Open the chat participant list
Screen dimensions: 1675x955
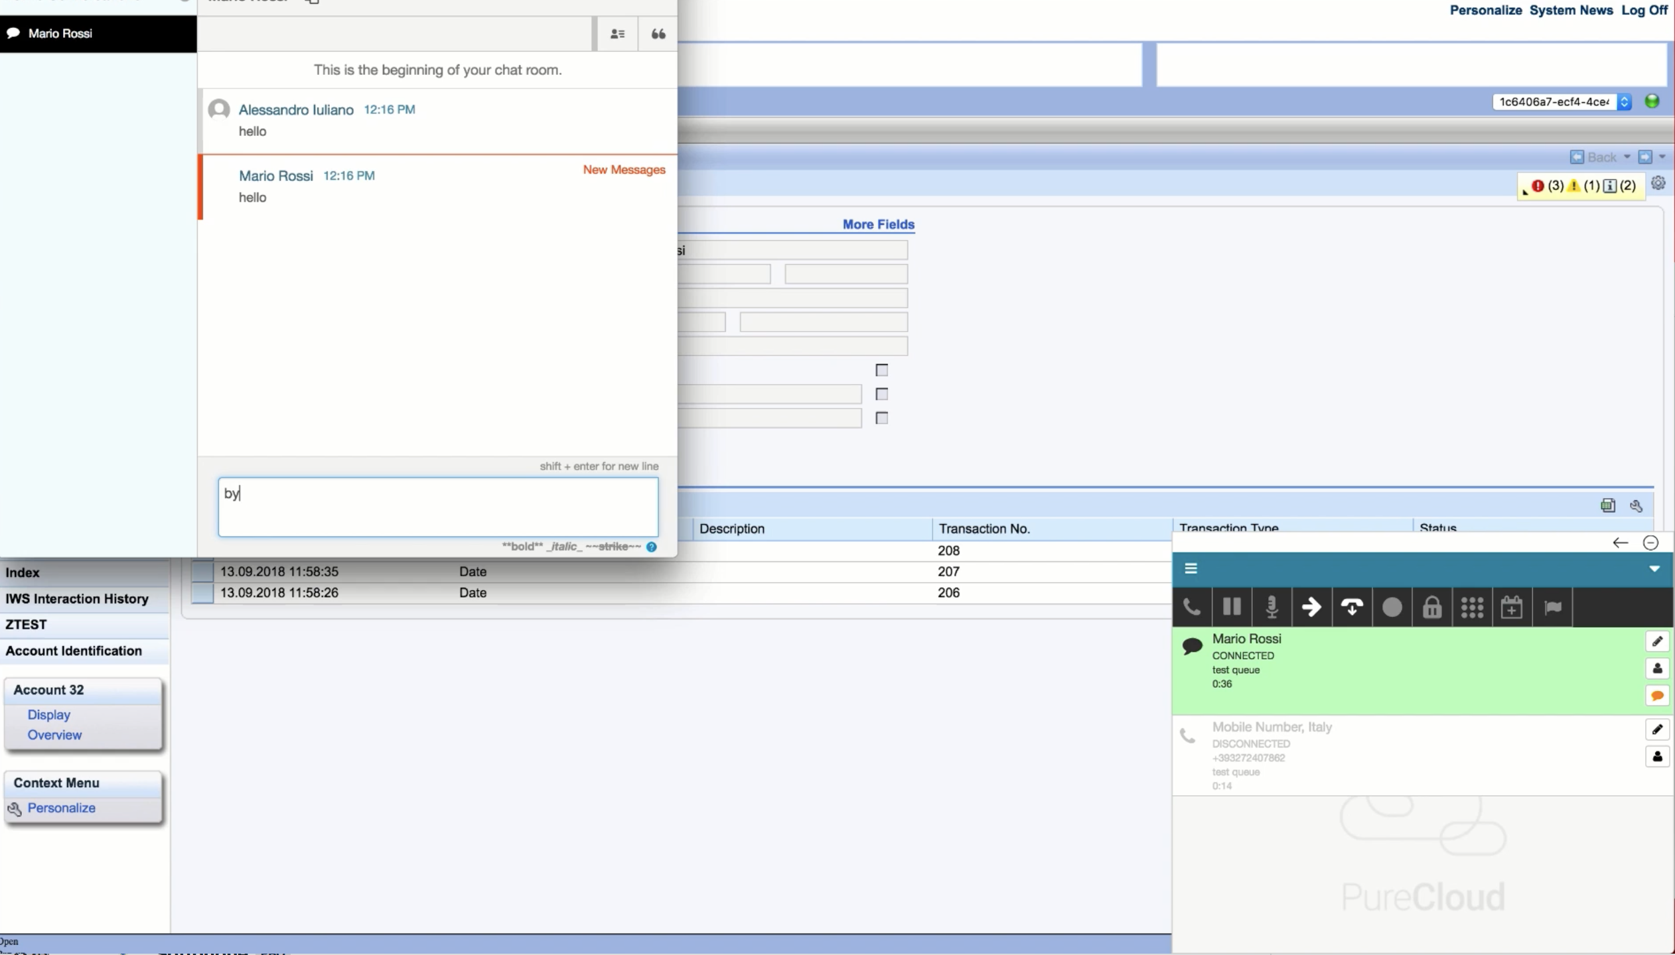click(617, 33)
